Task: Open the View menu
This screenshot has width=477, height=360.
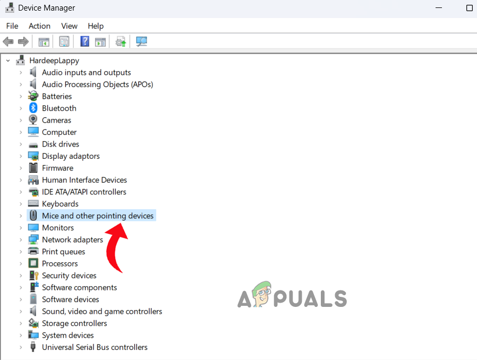Action: point(69,25)
